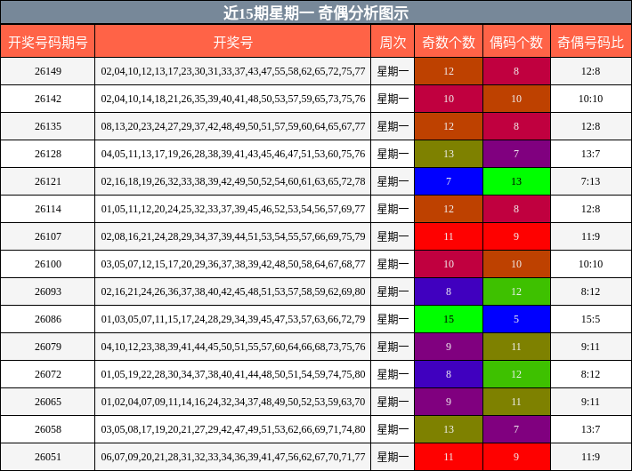Image resolution: width=632 pixels, height=471 pixels.
Task: Click even count 11 in row 26065
Action: pos(516,402)
